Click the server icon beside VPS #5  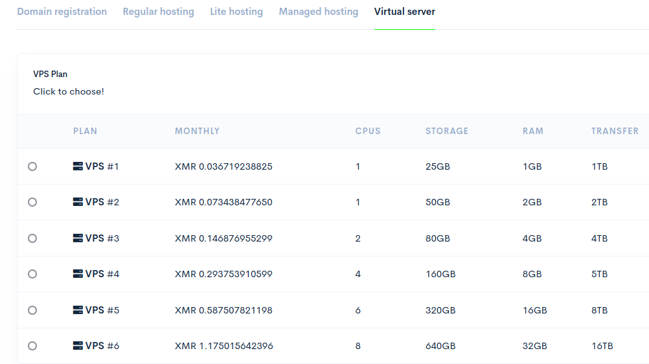[x=78, y=310]
